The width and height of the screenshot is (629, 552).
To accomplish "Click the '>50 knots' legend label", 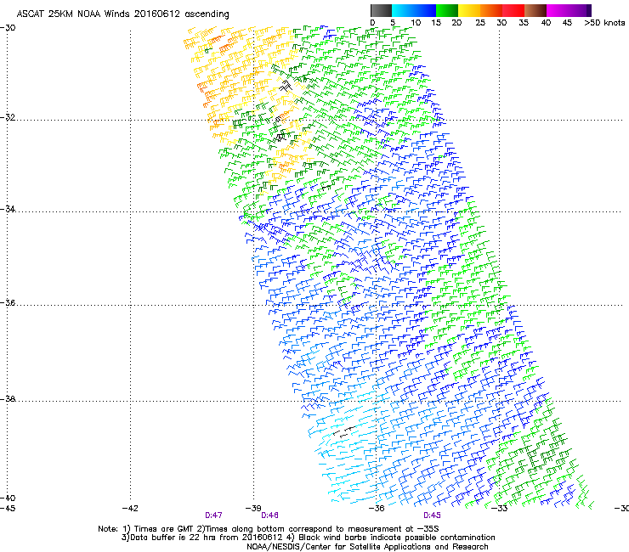I will [x=604, y=23].
